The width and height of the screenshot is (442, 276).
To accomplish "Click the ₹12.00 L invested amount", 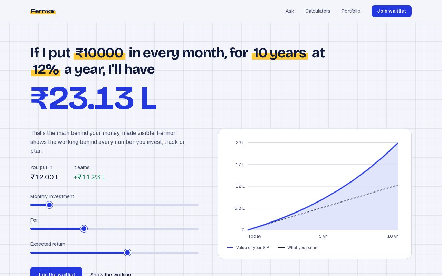I will pos(45,177).
